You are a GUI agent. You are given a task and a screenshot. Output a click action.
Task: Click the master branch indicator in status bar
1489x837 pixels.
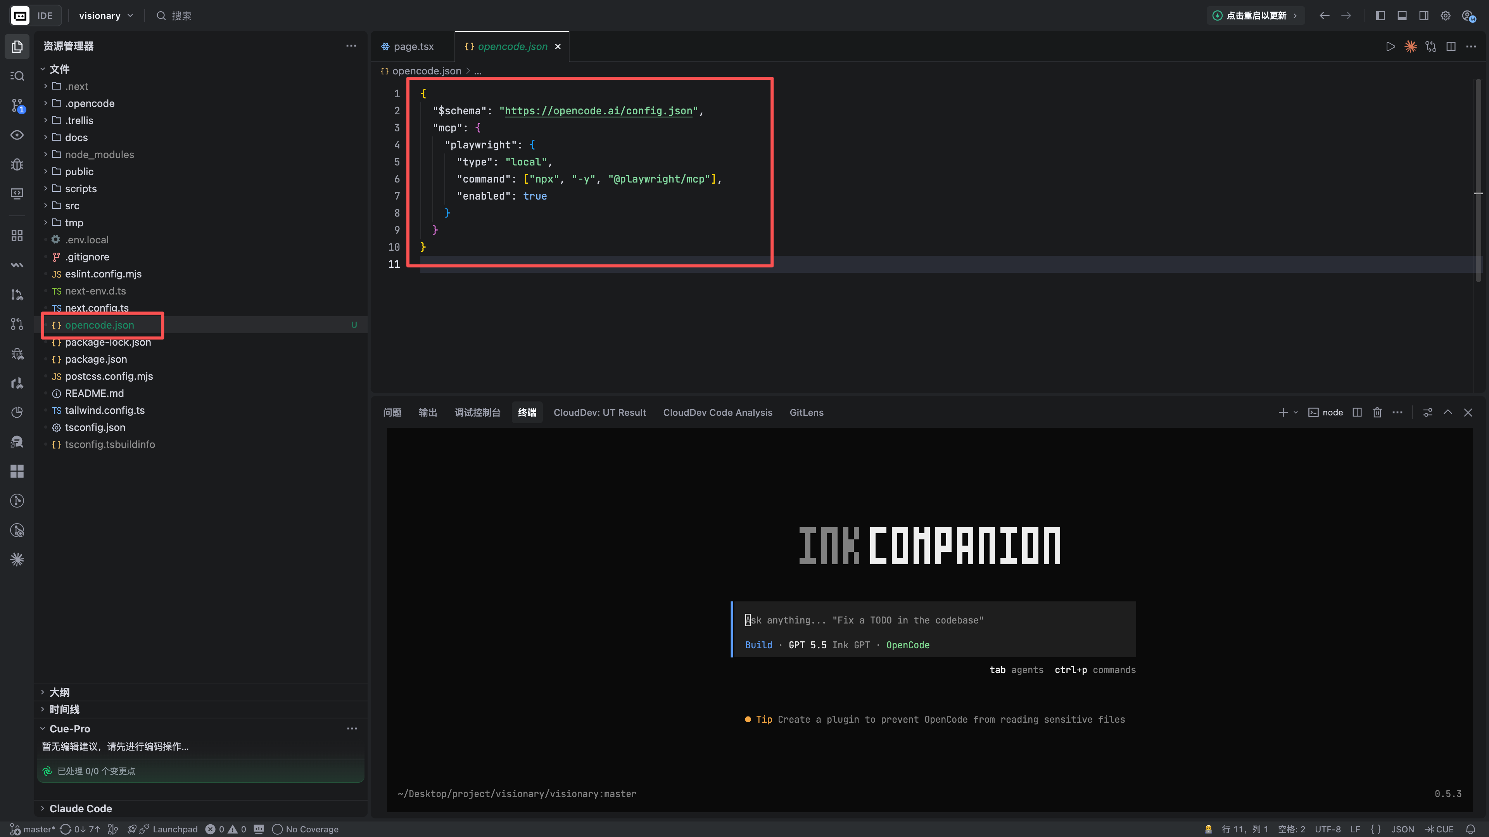[x=32, y=829]
